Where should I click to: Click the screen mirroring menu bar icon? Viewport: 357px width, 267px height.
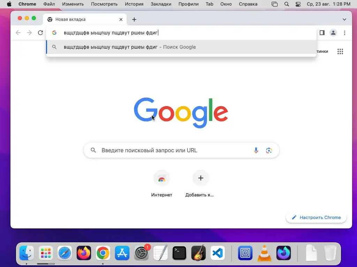(275, 4)
